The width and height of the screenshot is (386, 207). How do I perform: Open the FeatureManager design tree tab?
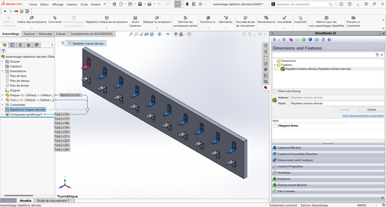pos(5,45)
